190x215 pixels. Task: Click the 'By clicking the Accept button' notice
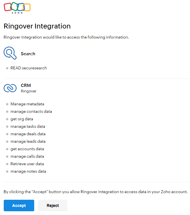[96, 192]
